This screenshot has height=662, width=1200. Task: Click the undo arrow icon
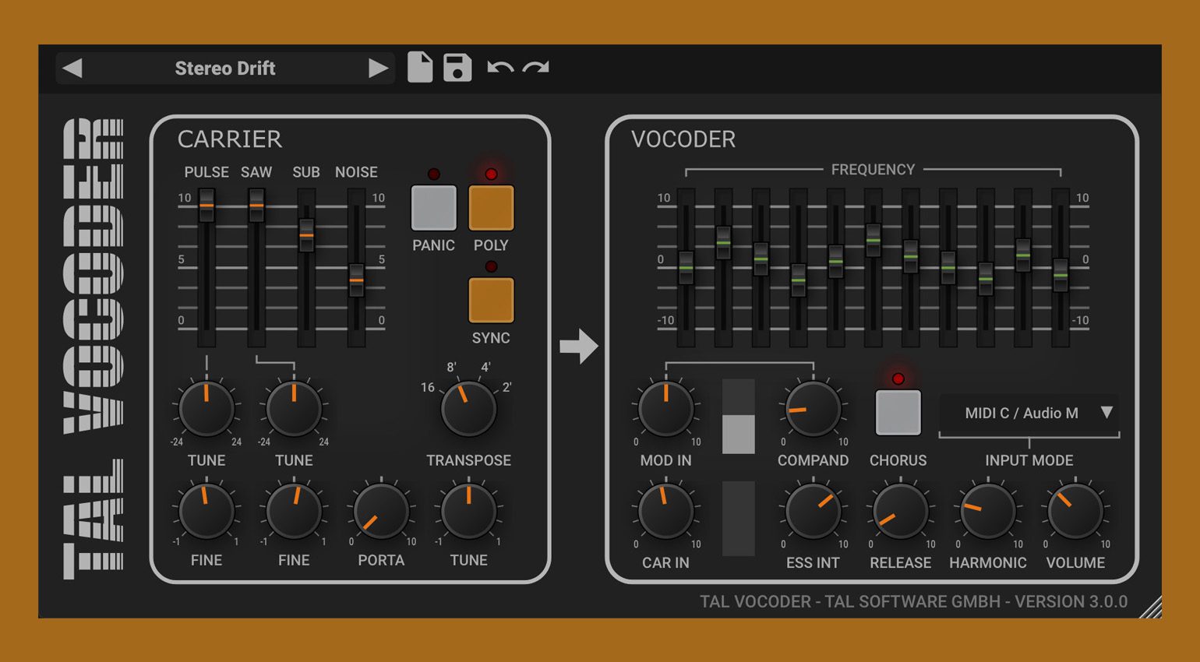(x=499, y=68)
